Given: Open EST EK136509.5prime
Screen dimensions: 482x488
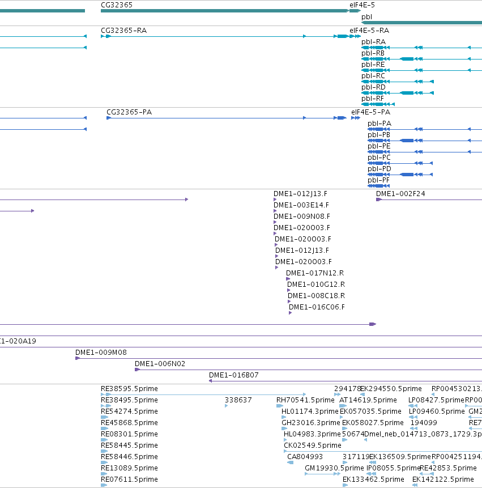Looking at the screenshot, I should (400, 457).
